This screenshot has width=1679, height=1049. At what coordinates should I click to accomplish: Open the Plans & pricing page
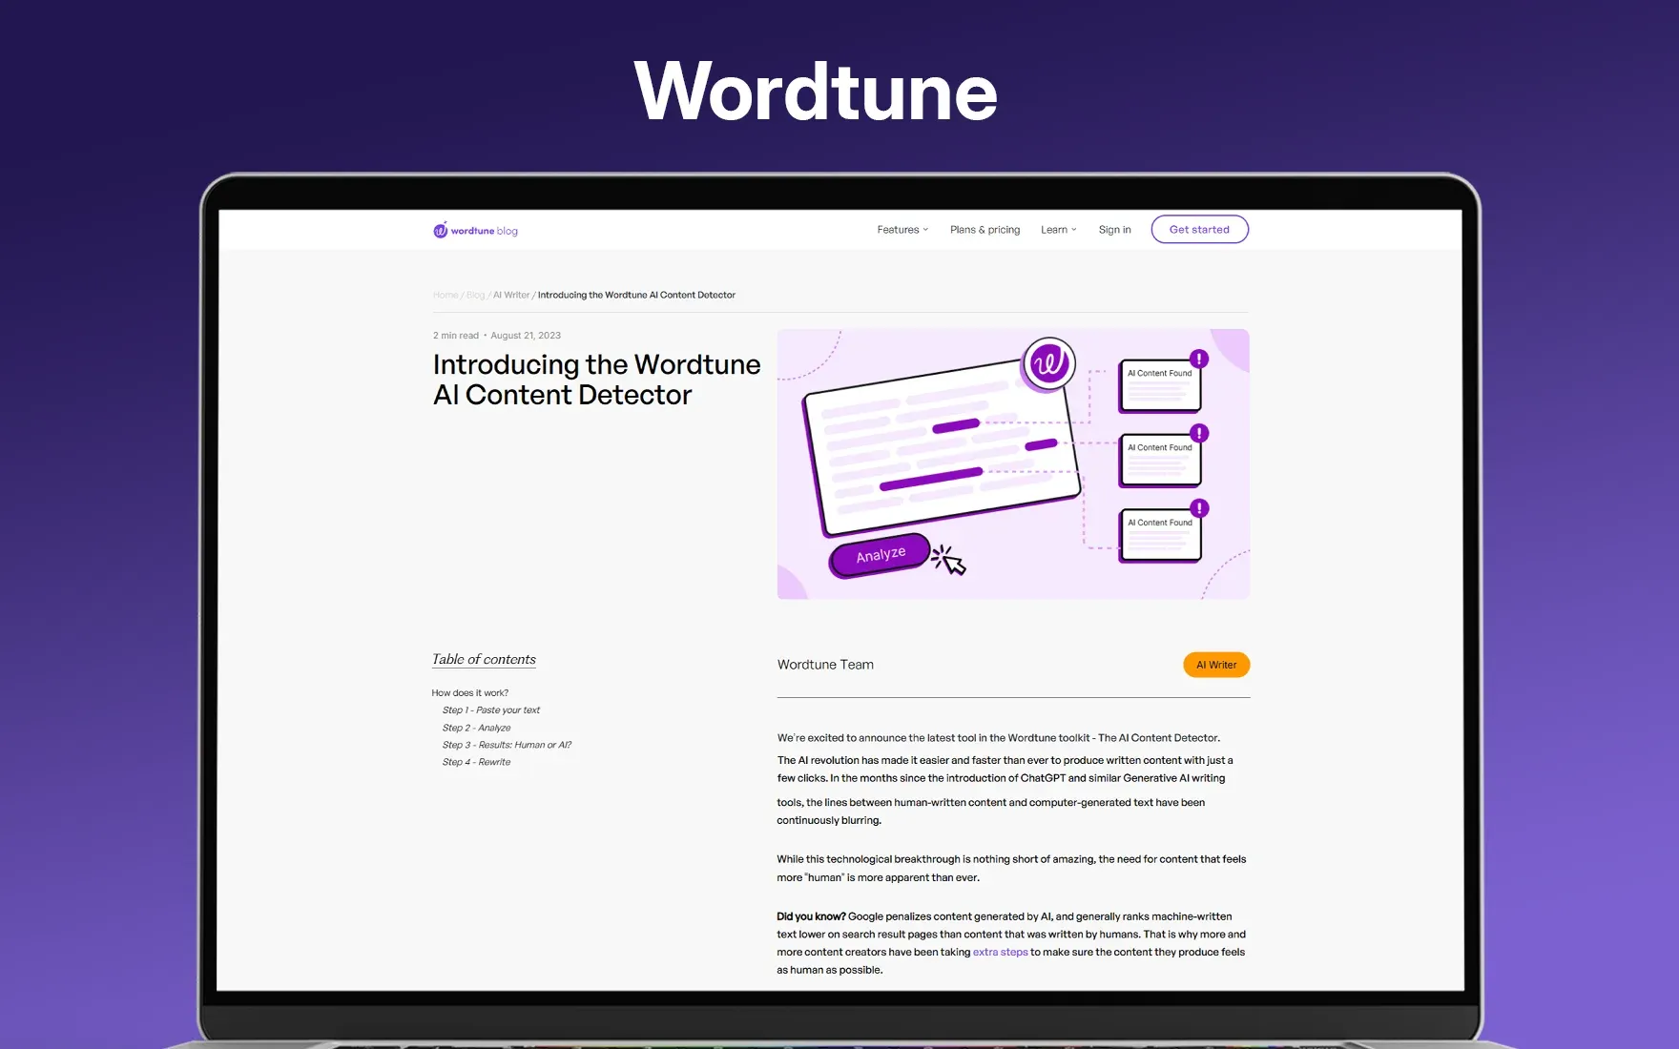tap(985, 230)
